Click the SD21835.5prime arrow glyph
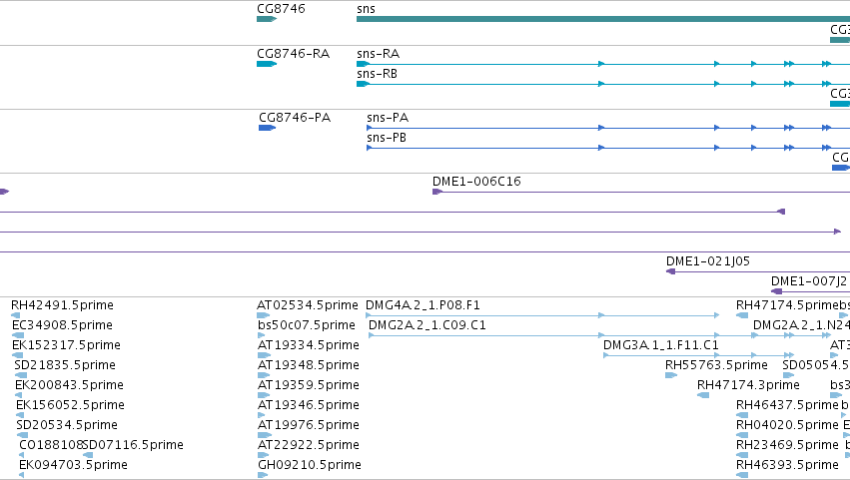The width and height of the screenshot is (850, 480). (21, 375)
